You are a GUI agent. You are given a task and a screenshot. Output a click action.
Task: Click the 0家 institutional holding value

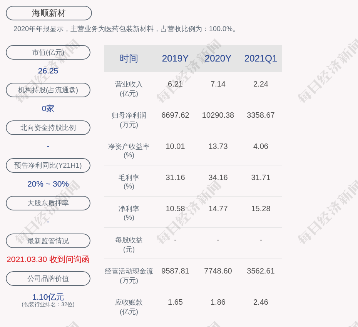[48, 108]
